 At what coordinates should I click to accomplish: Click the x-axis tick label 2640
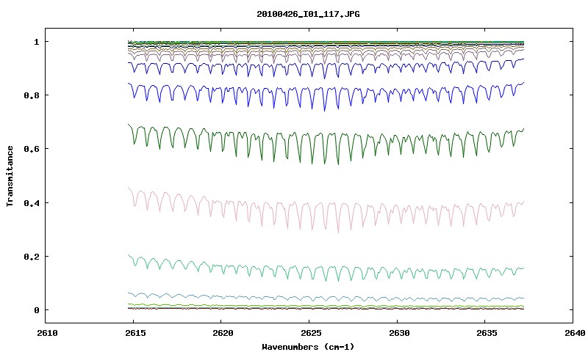(x=575, y=333)
